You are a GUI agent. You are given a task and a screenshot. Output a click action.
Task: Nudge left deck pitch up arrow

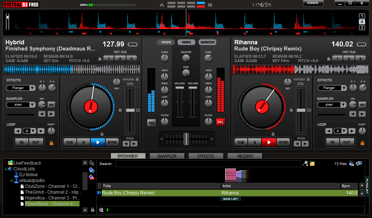click(x=134, y=144)
